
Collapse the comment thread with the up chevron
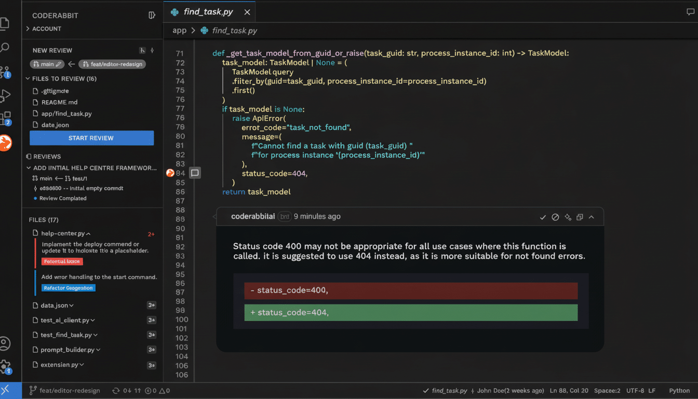coord(592,217)
